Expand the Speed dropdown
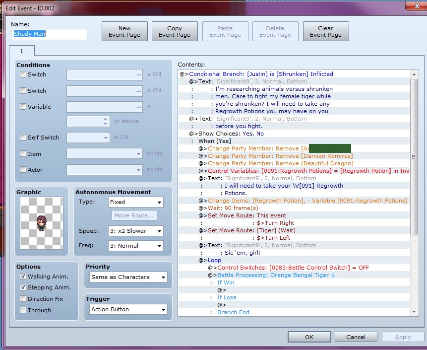Viewport: 427px width, 350px height. pos(135,231)
